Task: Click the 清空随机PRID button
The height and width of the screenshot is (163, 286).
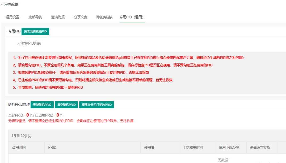Action: (x=65, y=105)
